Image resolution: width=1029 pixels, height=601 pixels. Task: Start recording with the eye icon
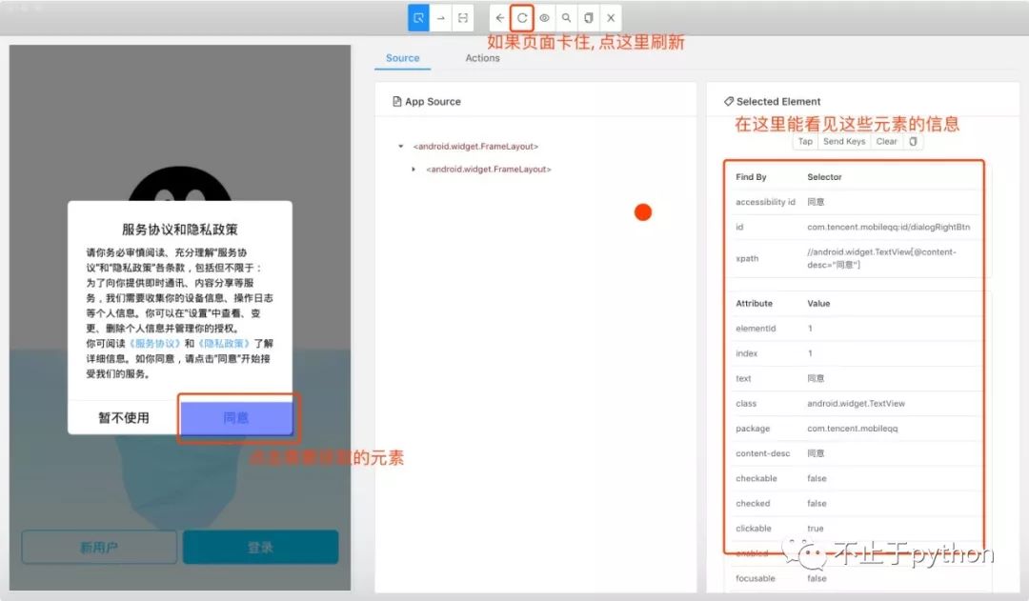tap(544, 18)
